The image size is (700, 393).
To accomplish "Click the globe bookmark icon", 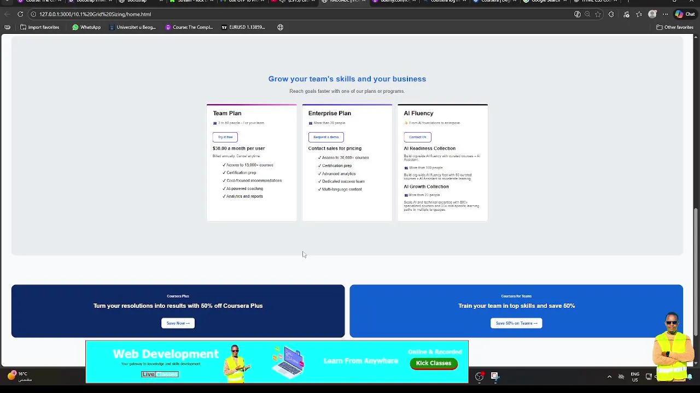I will 280,27.
